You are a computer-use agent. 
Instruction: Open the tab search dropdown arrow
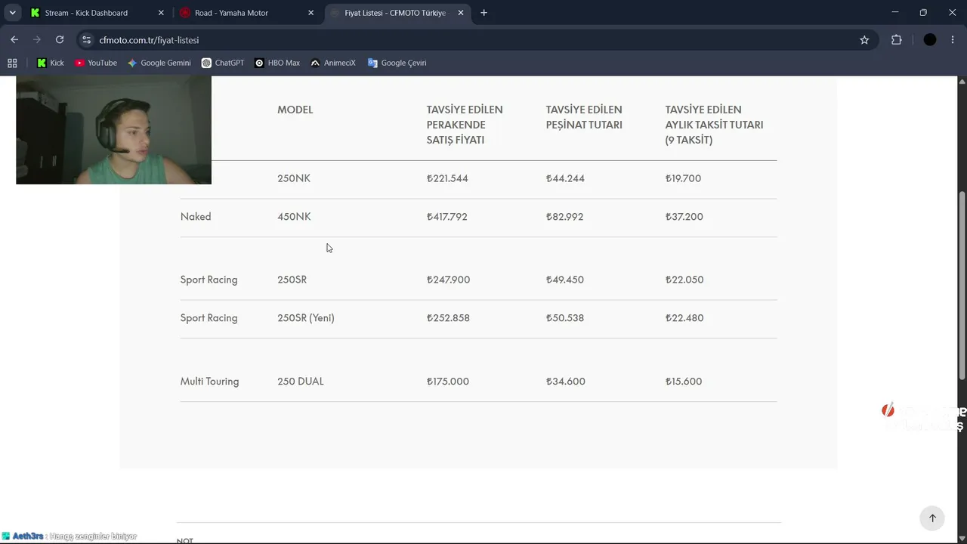pyautogui.click(x=12, y=13)
